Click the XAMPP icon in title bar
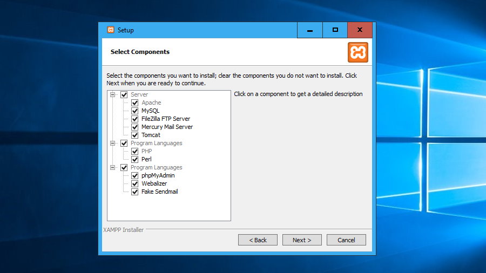 point(111,30)
